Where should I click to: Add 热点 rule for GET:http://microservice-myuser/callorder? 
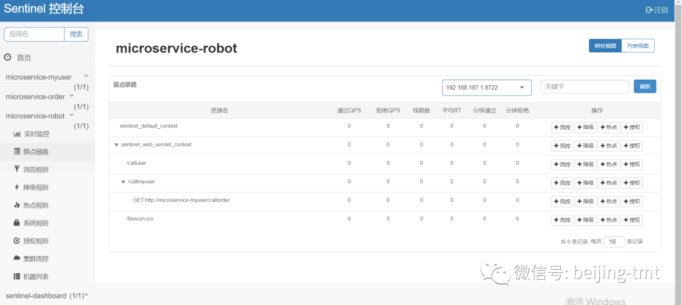click(609, 201)
